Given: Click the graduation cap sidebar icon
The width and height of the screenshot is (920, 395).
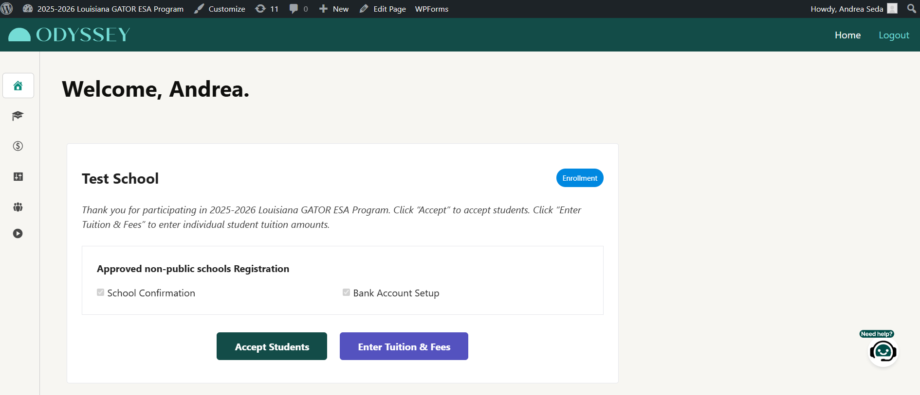Looking at the screenshot, I should point(18,116).
